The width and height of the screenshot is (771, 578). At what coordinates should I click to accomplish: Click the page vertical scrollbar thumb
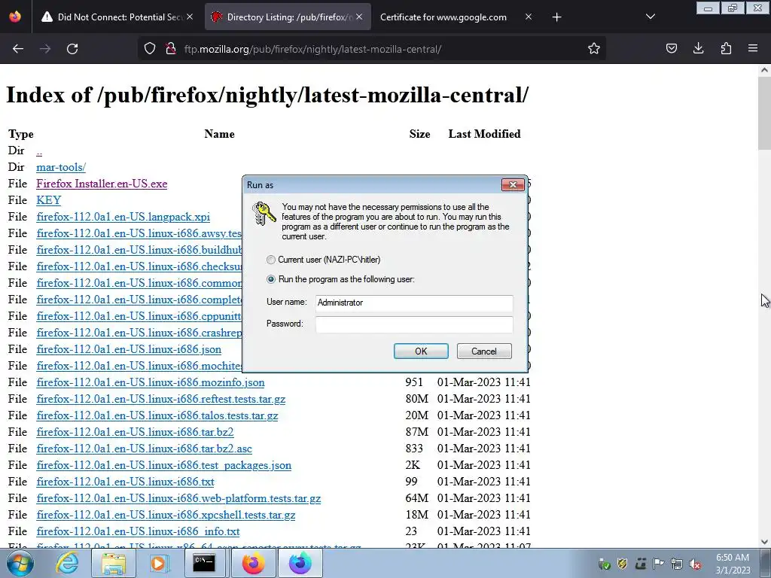click(x=764, y=113)
